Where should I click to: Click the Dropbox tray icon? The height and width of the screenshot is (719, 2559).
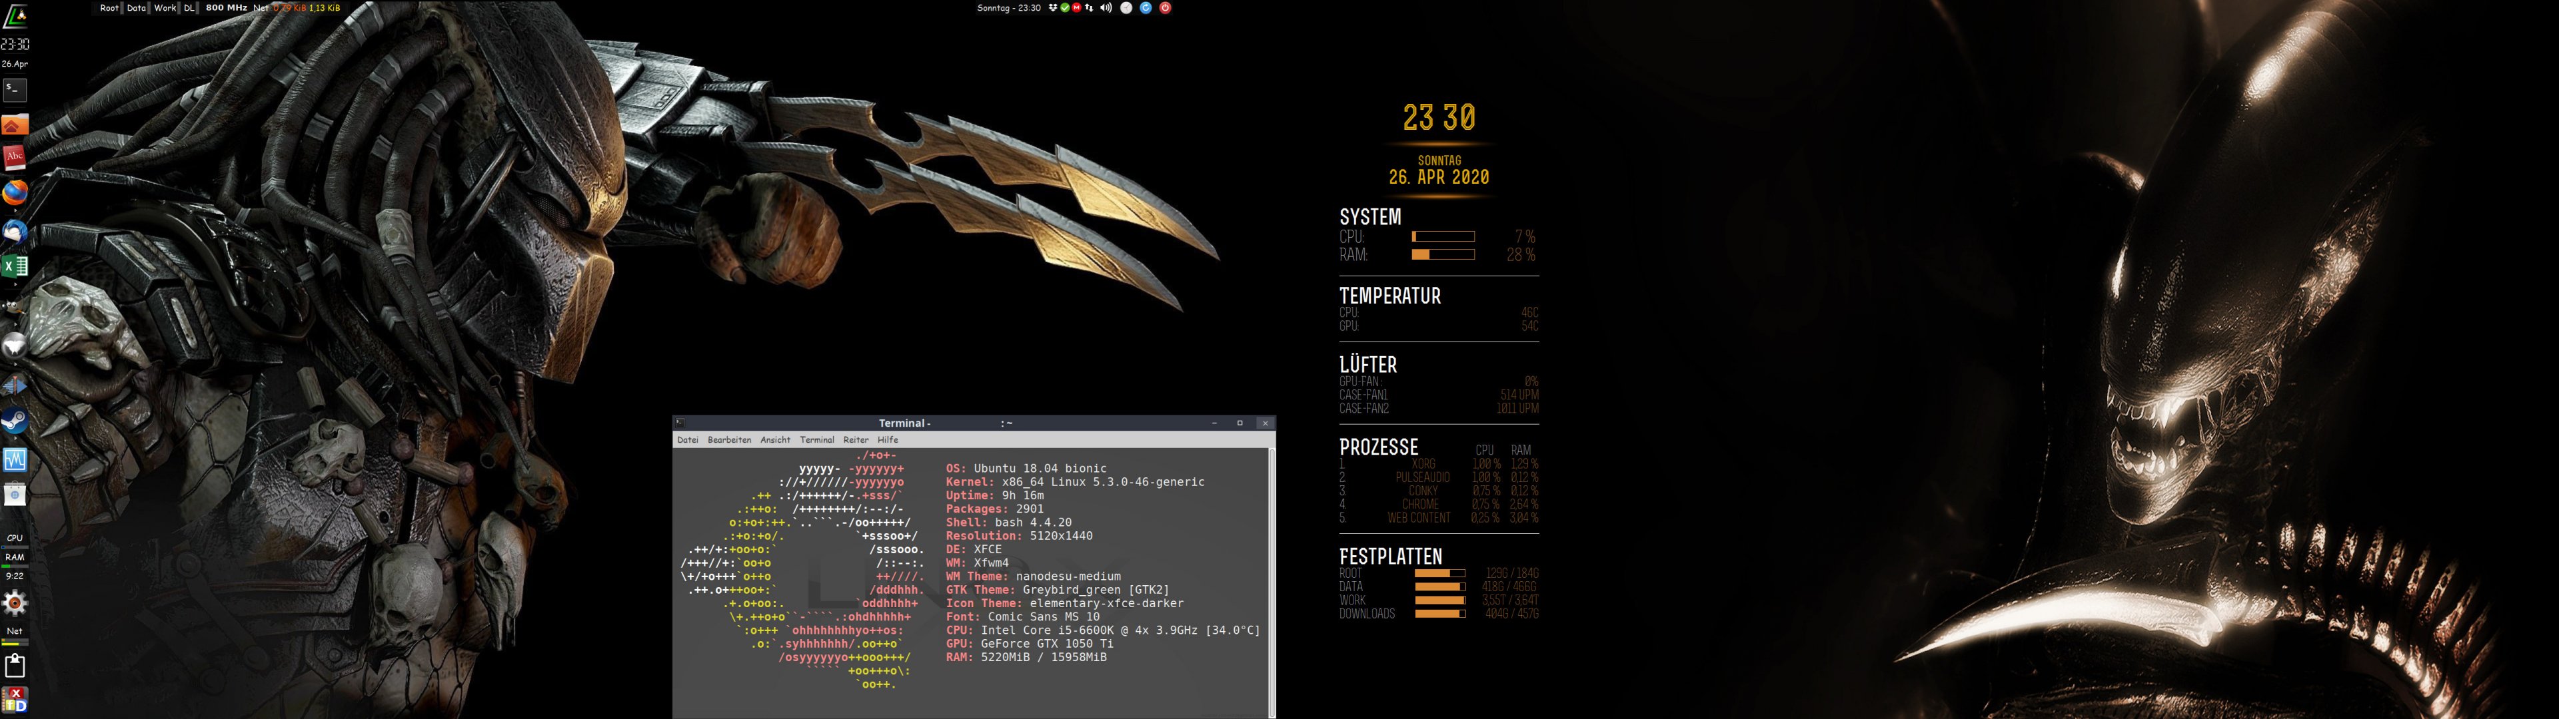coord(1053,8)
